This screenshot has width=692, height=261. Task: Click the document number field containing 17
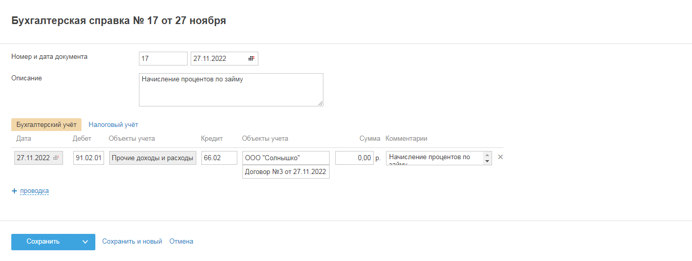(x=163, y=59)
